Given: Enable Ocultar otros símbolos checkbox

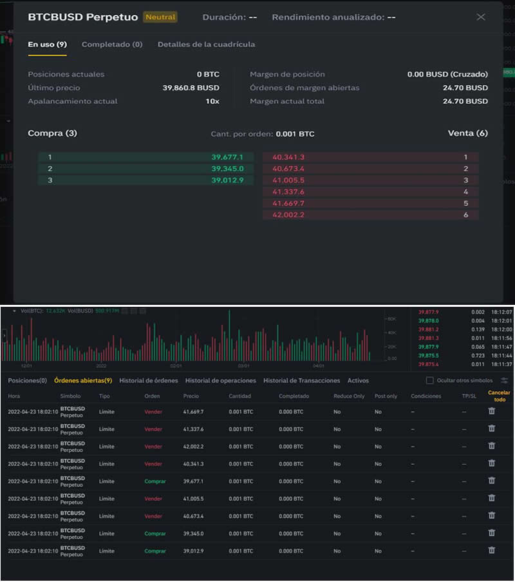Looking at the screenshot, I should (430, 380).
